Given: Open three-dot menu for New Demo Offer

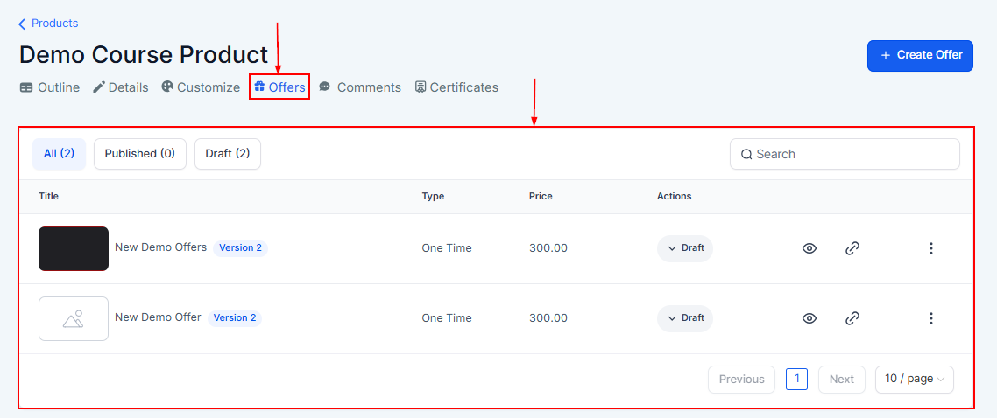Looking at the screenshot, I should pyautogui.click(x=931, y=318).
